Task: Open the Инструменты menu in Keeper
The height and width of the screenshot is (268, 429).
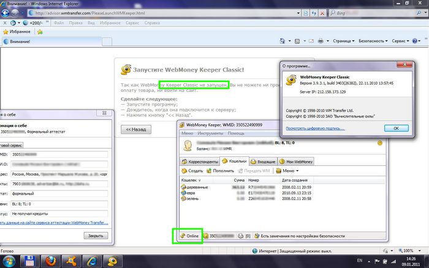Action: click(210, 133)
